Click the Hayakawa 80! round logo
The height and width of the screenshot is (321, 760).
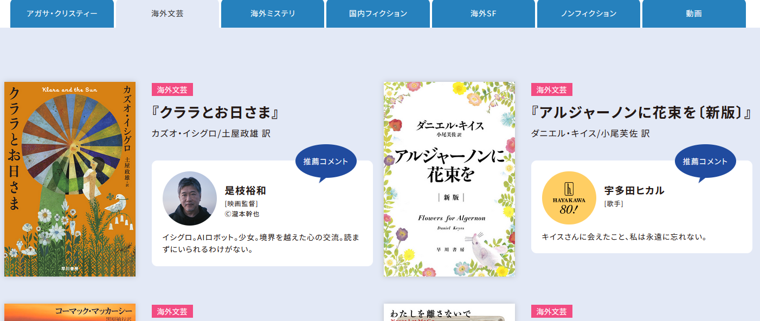(569, 198)
